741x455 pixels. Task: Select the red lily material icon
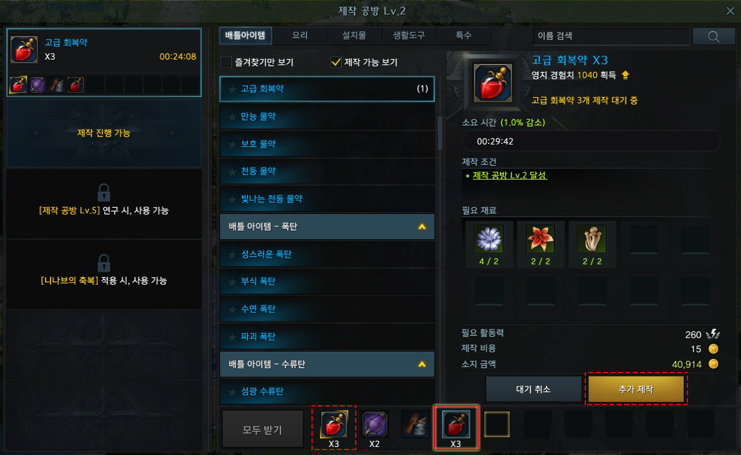(x=540, y=240)
